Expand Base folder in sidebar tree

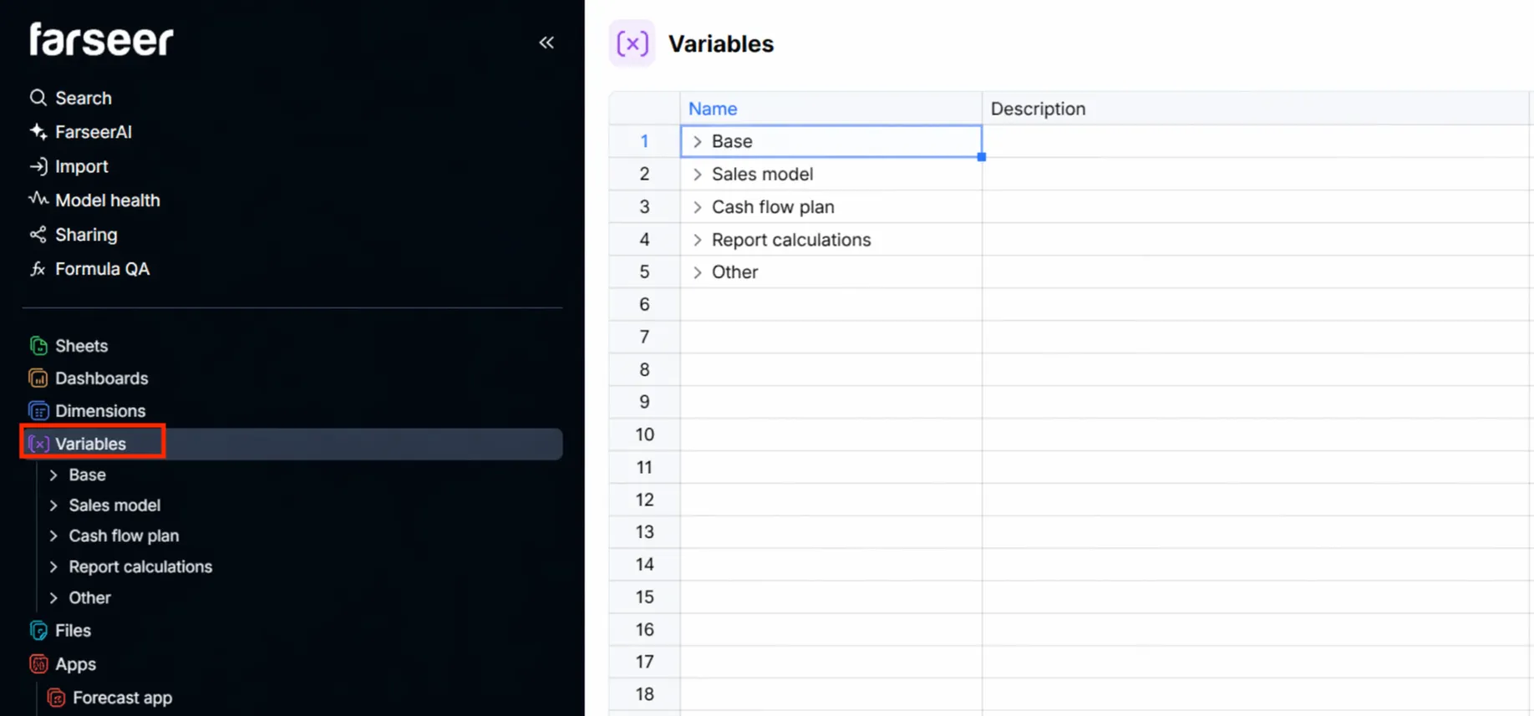pos(53,475)
